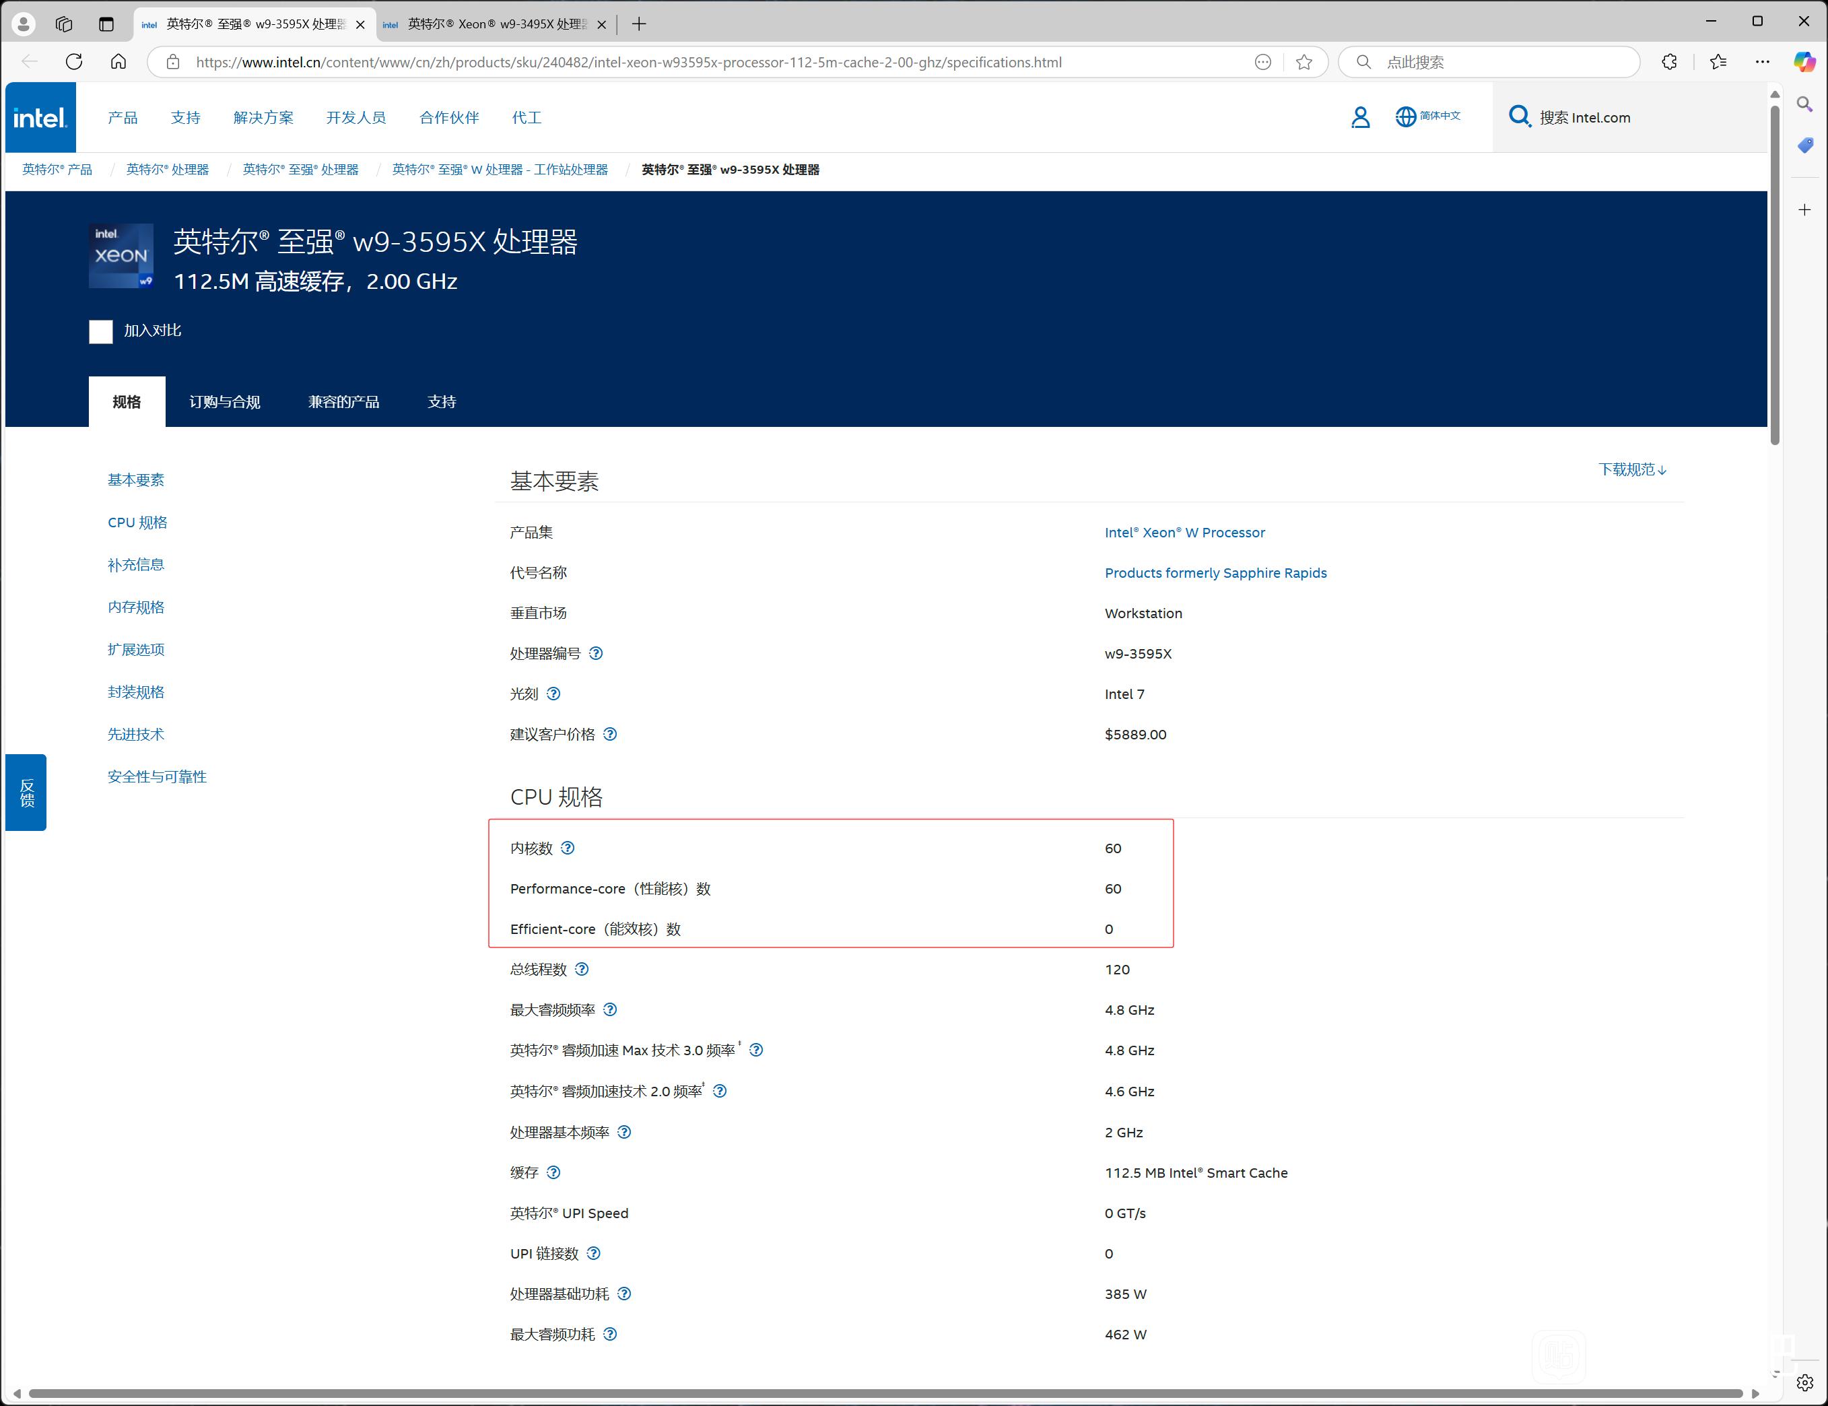The width and height of the screenshot is (1828, 1406).
Task: Open the 开发人员 navigation menu
Action: coord(356,117)
